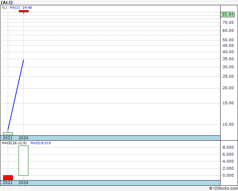
Task: Click the green 2021 candlestick
Action: click(8, 134)
